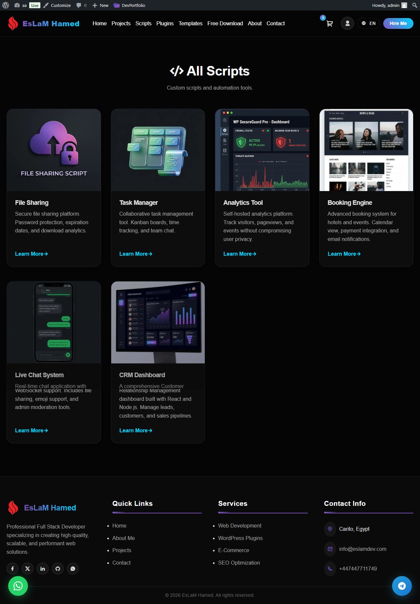This screenshot has height=604, width=420.
Task: Click the Live status badge in admin bar
Action: pos(34,5)
